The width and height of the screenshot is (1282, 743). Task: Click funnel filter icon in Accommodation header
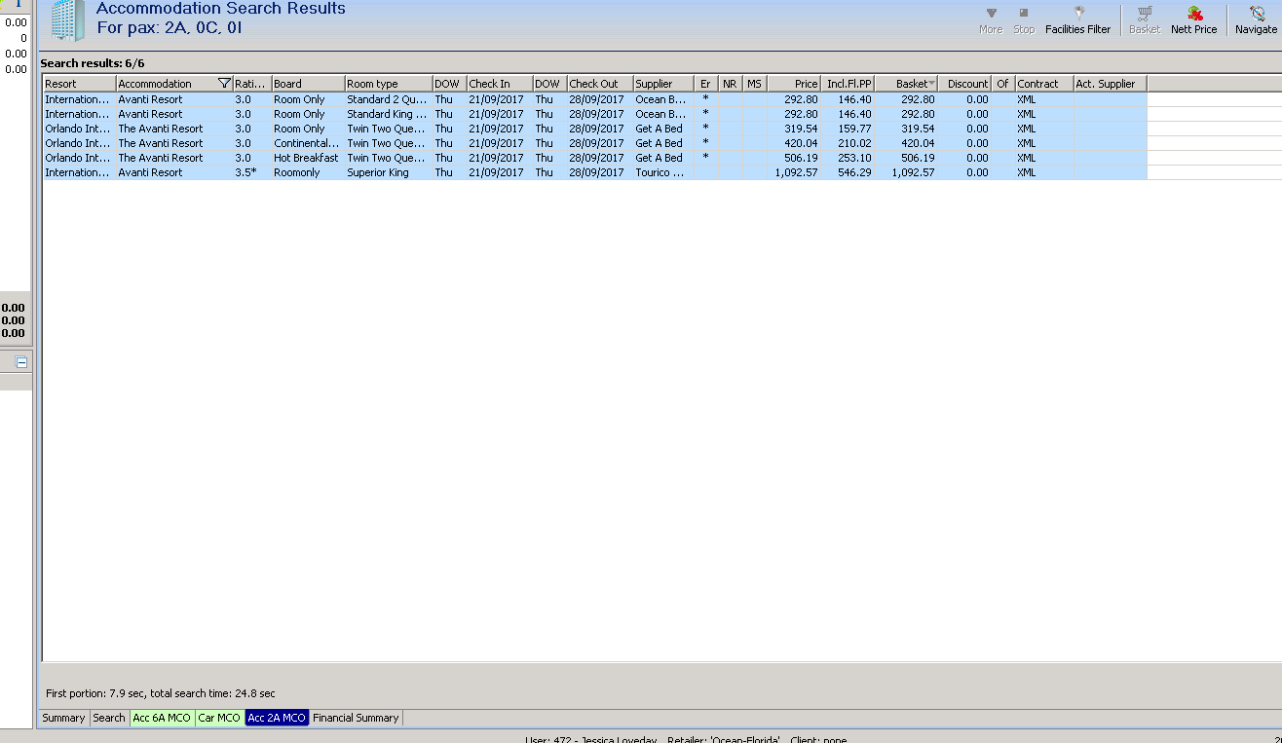coord(225,84)
